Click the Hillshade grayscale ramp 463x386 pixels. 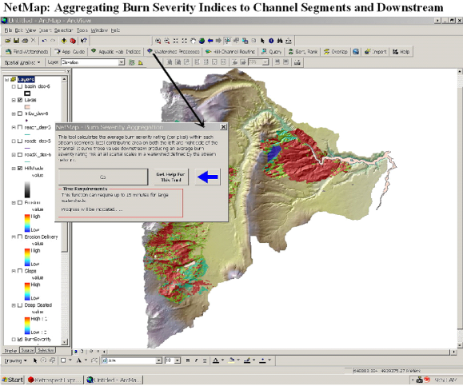tap(27, 189)
